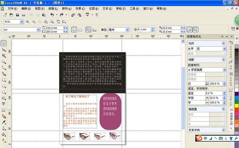Click the Zoom in magnifier icon

[28, 22]
